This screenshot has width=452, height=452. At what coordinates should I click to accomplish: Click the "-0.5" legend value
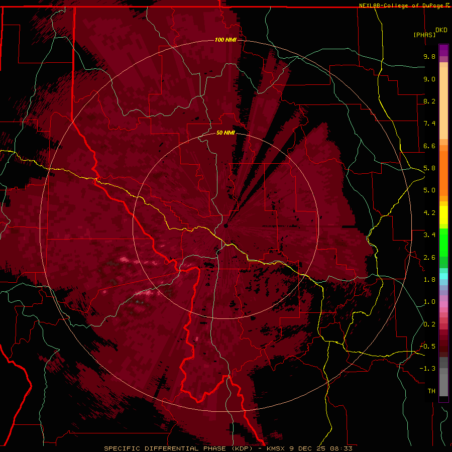click(427, 347)
